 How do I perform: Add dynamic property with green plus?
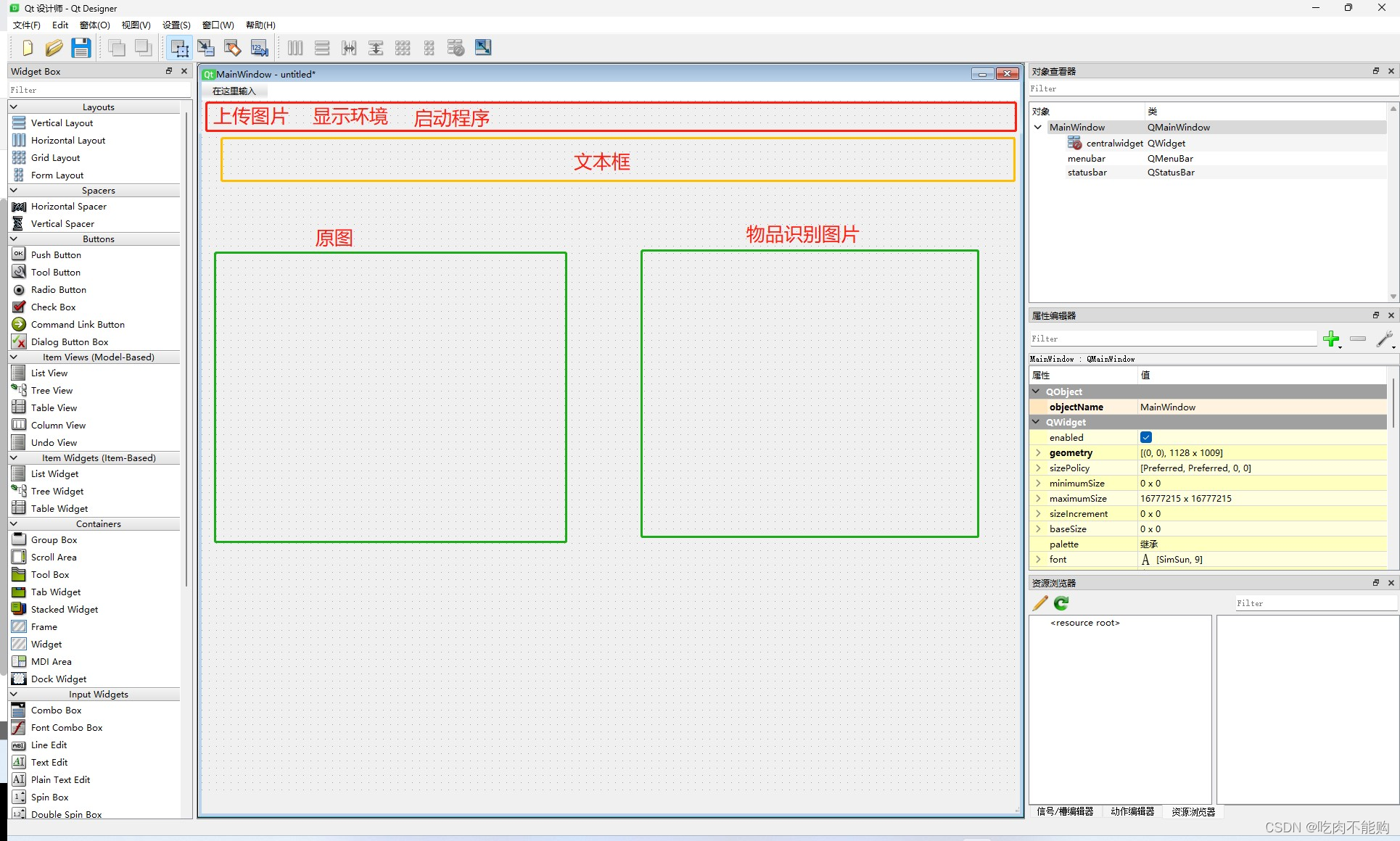(1331, 339)
